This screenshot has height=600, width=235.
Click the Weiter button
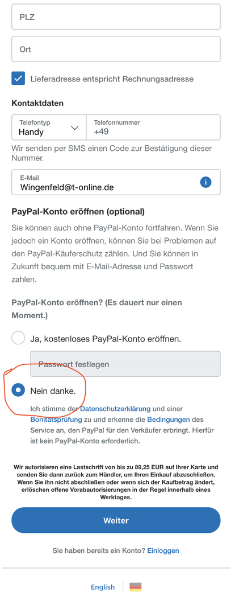click(116, 520)
